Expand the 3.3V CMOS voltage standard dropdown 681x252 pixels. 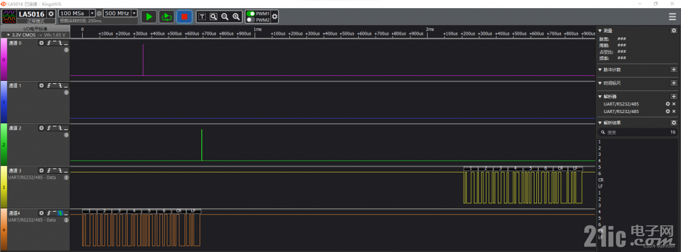coord(35,35)
